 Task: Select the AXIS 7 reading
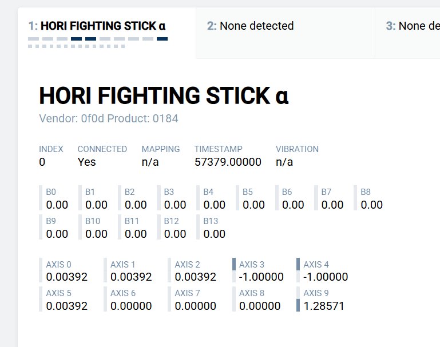click(x=195, y=306)
